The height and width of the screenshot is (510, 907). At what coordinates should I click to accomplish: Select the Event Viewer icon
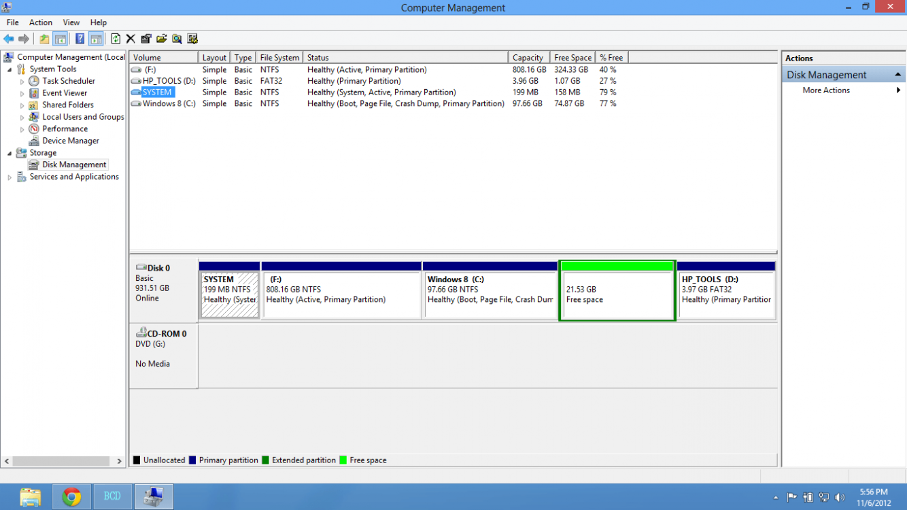pyautogui.click(x=34, y=93)
